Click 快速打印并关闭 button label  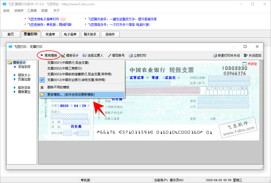[229, 55]
